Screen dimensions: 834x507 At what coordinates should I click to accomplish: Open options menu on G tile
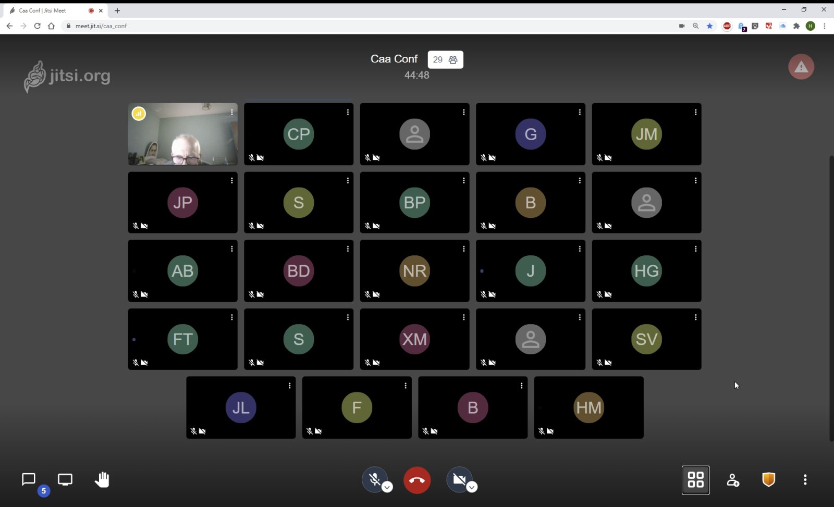[x=580, y=112]
